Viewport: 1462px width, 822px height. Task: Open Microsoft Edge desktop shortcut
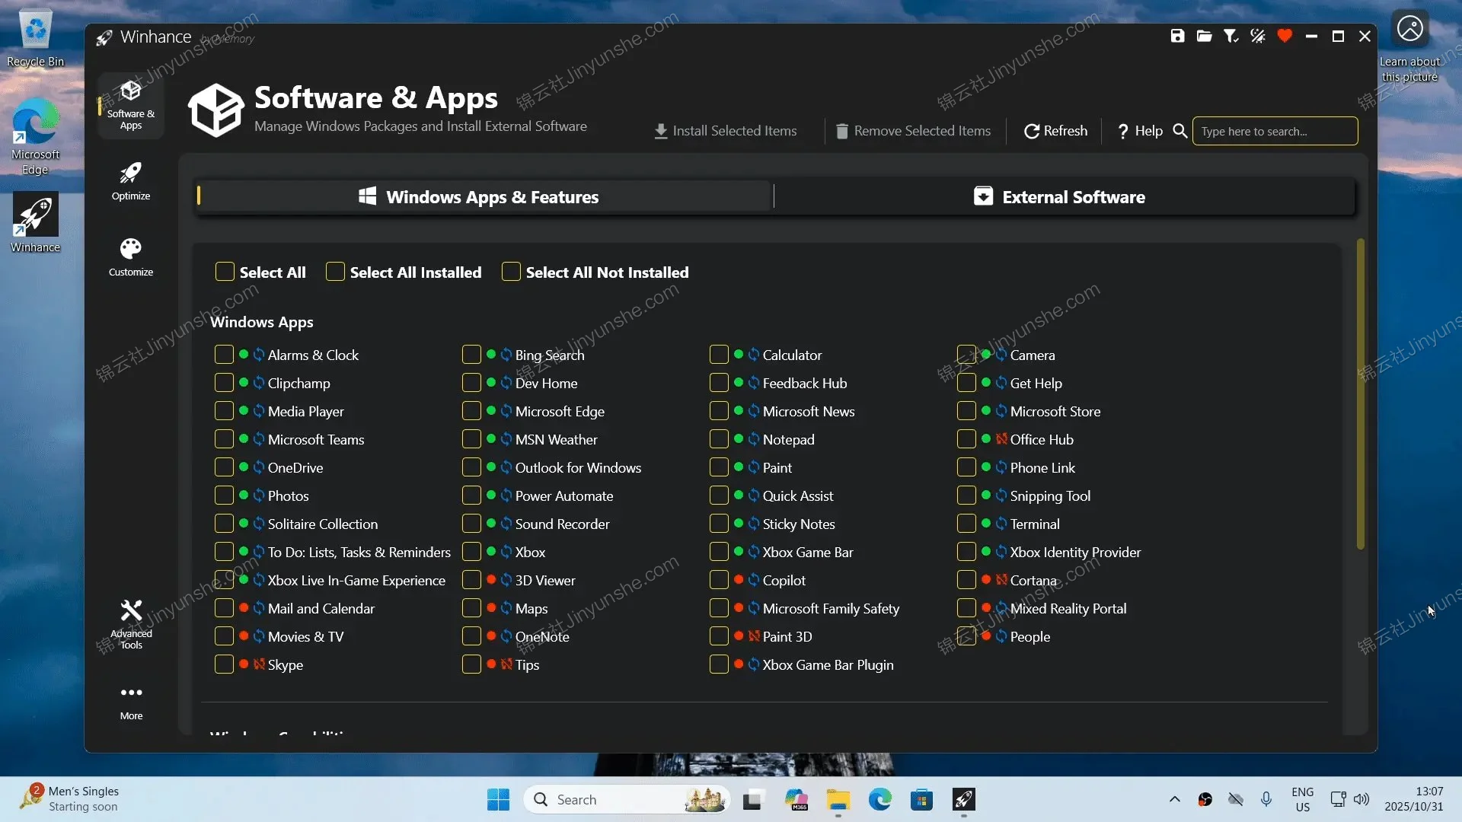pos(35,137)
